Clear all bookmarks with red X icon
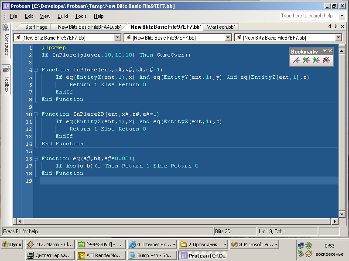The width and height of the screenshot is (349, 261). (x=326, y=60)
